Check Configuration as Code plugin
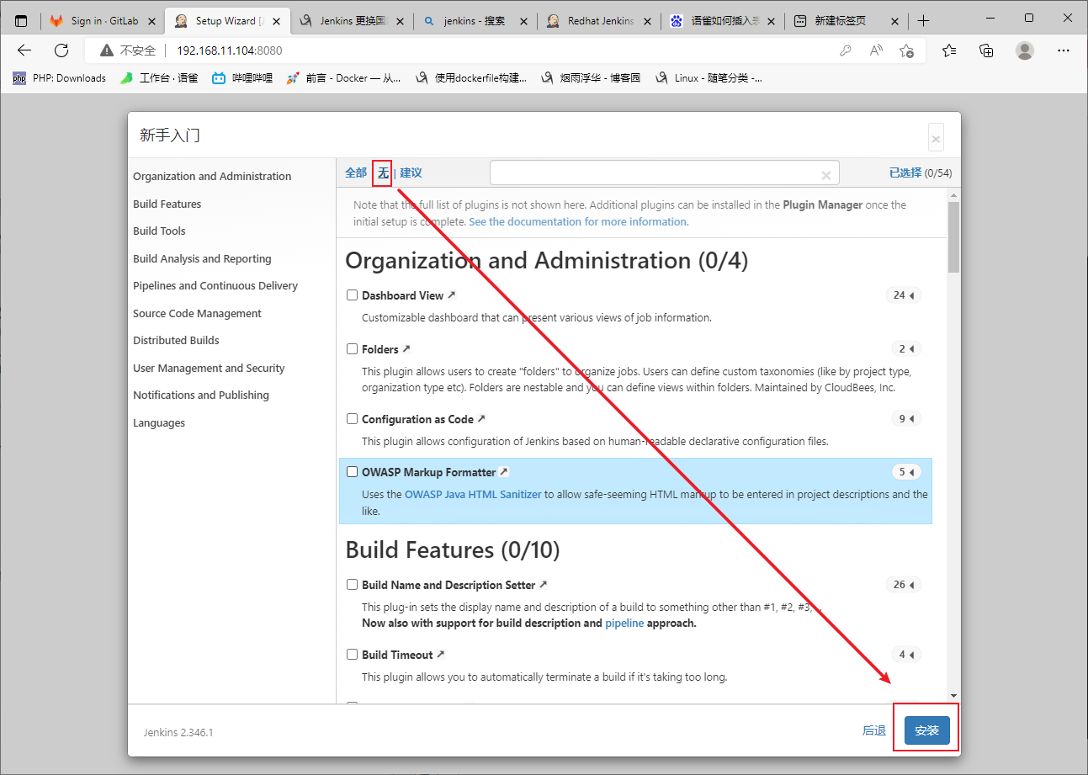Image resolution: width=1088 pixels, height=775 pixels. tap(353, 418)
